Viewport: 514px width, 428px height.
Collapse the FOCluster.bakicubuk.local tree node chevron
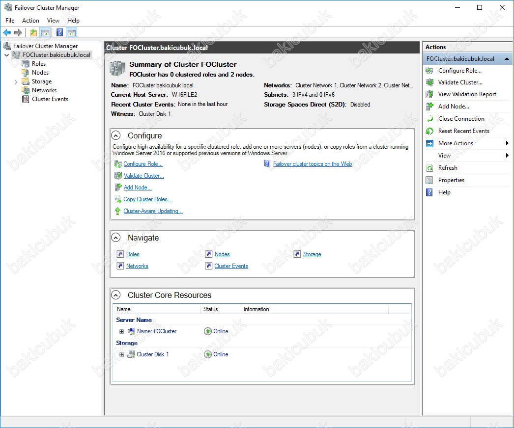point(6,55)
